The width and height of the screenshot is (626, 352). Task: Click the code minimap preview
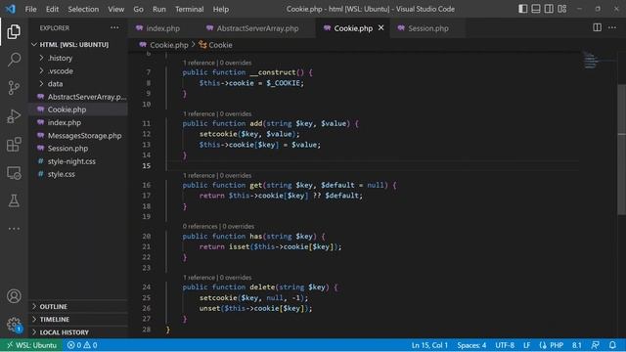click(591, 61)
